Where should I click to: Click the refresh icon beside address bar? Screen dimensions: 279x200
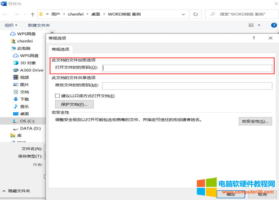pos(195,14)
